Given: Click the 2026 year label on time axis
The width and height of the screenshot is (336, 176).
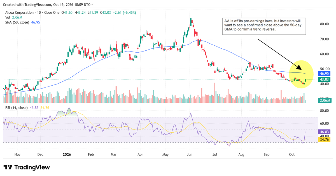Looking at the screenshot, I should (67, 154).
